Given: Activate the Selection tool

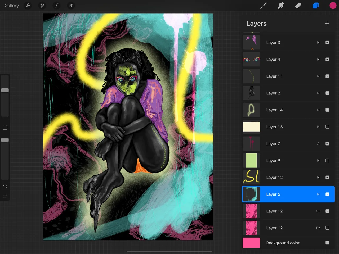Looking at the screenshot, I should click(x=56, y=6).
